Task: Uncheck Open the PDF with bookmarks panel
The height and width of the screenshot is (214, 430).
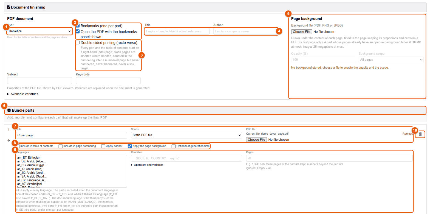Action: pyautogui.click(x=78, y=31)
